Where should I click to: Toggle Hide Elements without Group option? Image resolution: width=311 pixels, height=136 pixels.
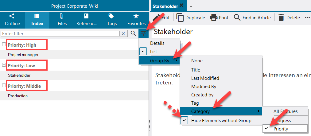pyautogui.click(x=221, y=121)
